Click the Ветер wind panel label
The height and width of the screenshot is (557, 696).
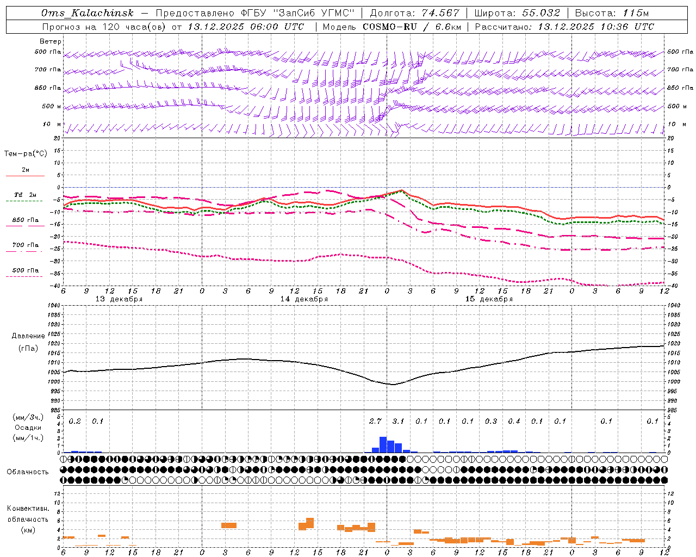pyautogui.click(x=51, y=41)
